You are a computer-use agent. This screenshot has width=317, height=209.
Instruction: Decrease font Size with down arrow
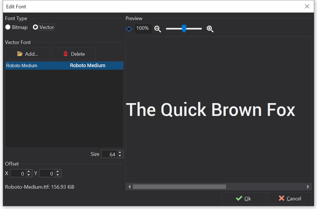coord(120,156)
